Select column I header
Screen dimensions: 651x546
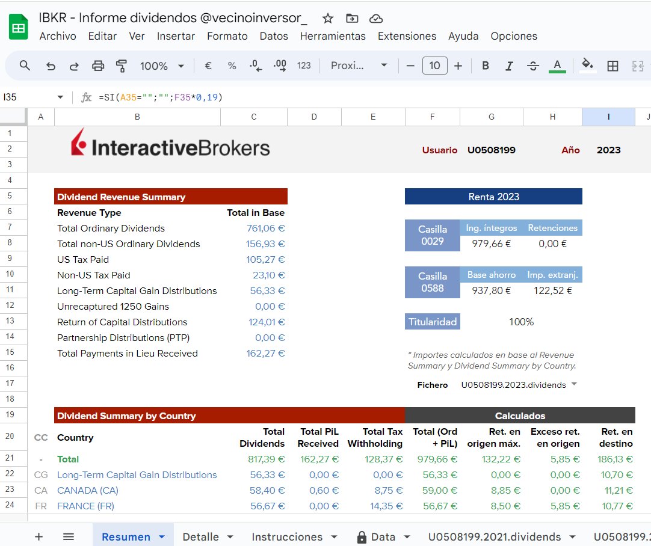pyautogui.click(x=608, y=117)
